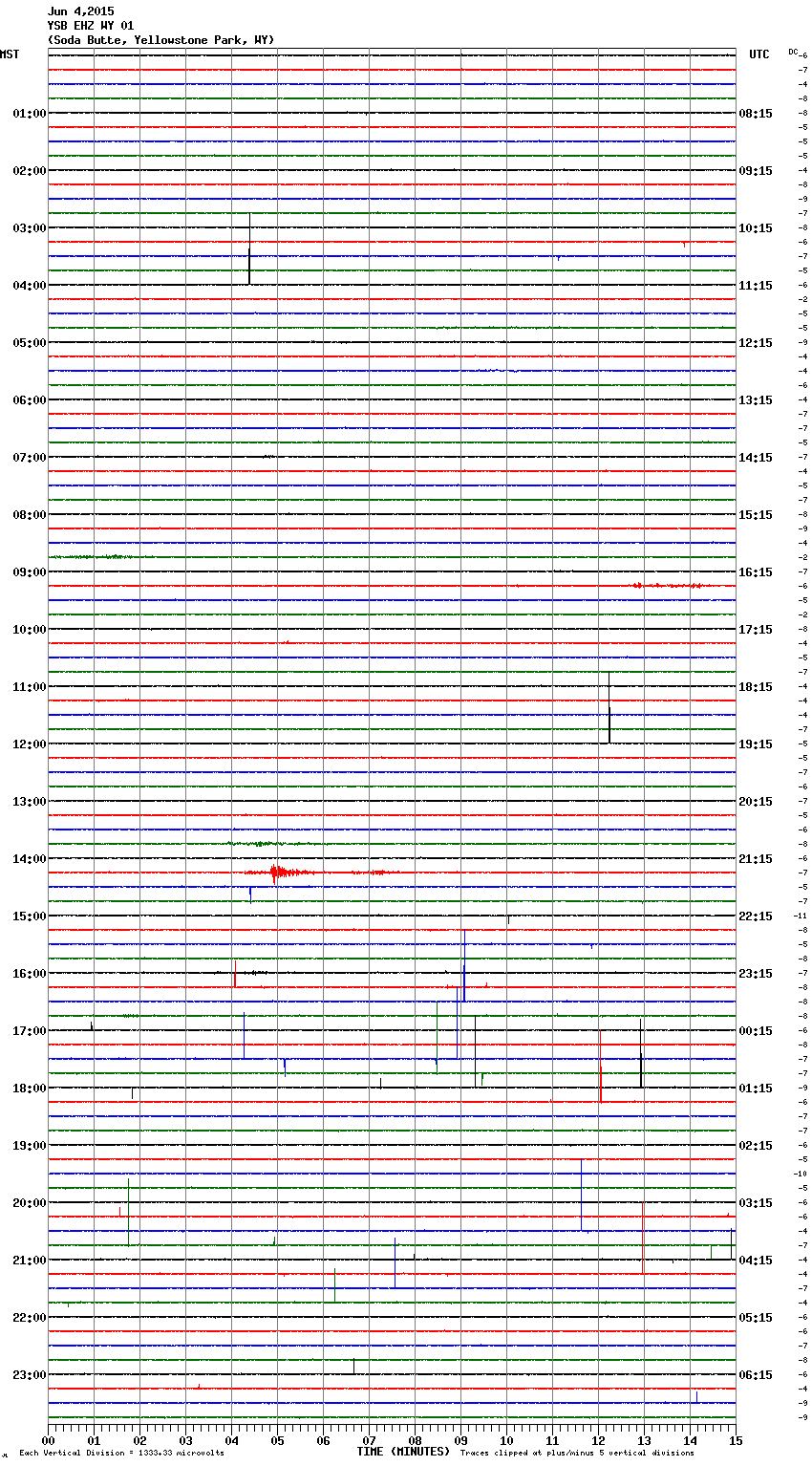Select the 14:00 MST time label

pos(29,859)
